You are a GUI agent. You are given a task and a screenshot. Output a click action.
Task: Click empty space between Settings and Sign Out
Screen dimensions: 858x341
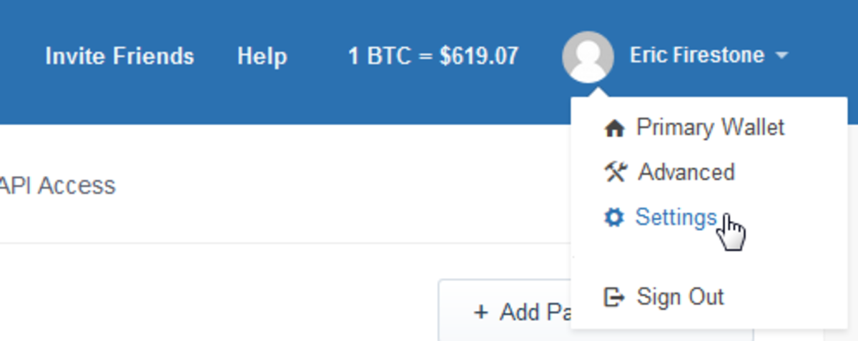(x=709, y=259)
